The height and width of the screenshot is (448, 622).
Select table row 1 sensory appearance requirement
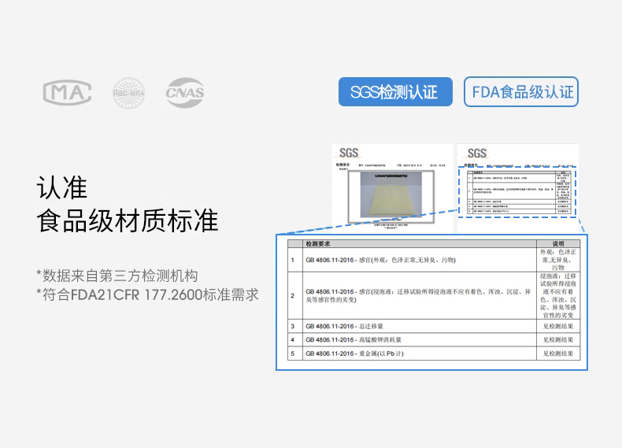click(378, 260)
